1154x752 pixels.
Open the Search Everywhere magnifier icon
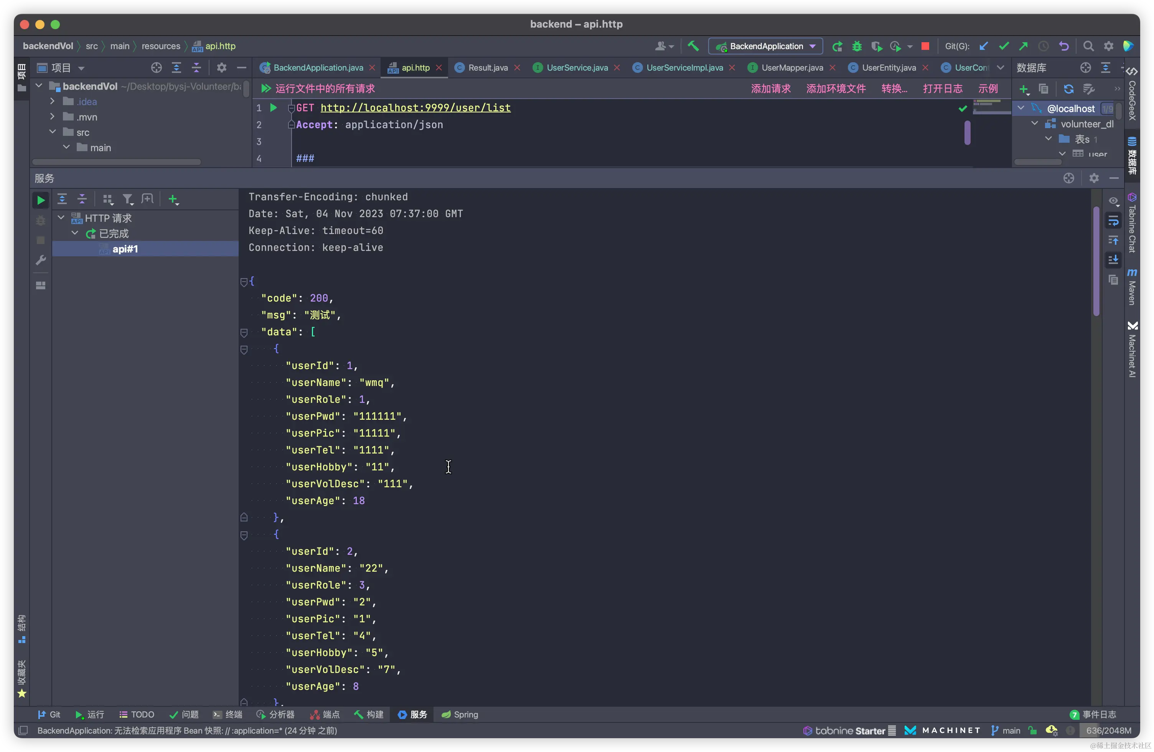[1088, 46]
